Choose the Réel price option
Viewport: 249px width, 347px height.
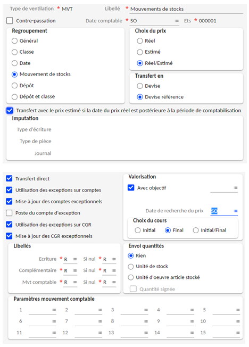click(x=140, y=41)
